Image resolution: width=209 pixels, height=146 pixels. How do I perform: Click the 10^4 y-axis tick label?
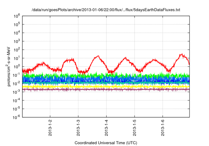pos(17,33)
